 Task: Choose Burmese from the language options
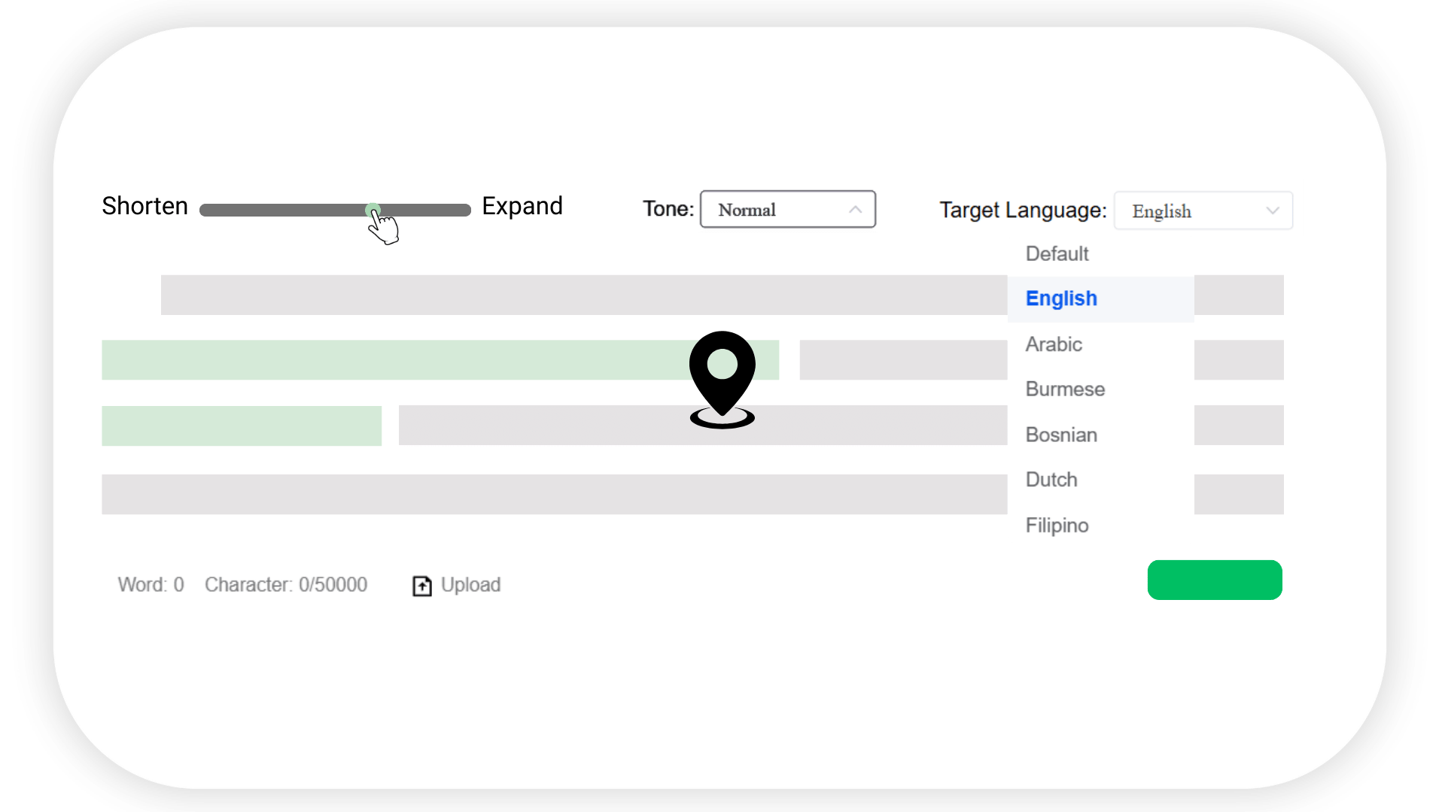[x=1064, y=389]
